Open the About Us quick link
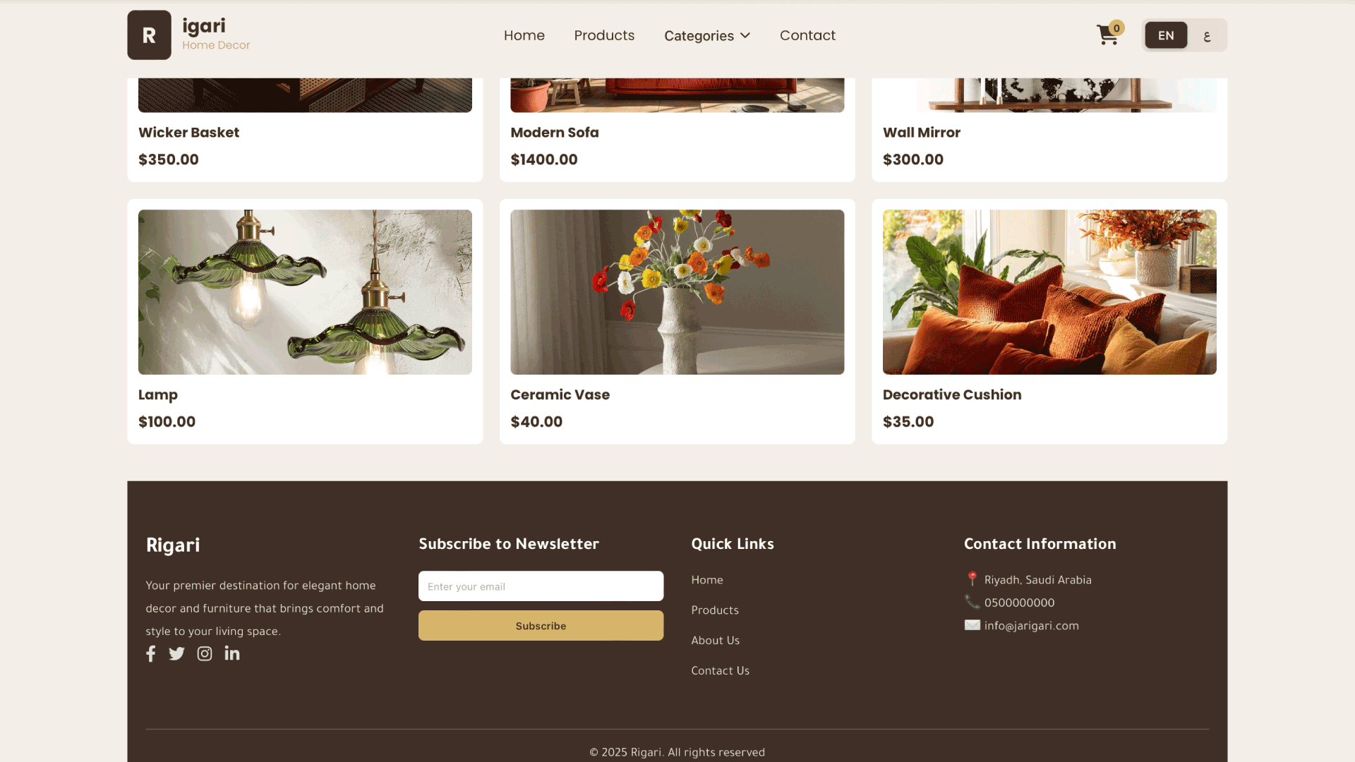 pos(715,640)
